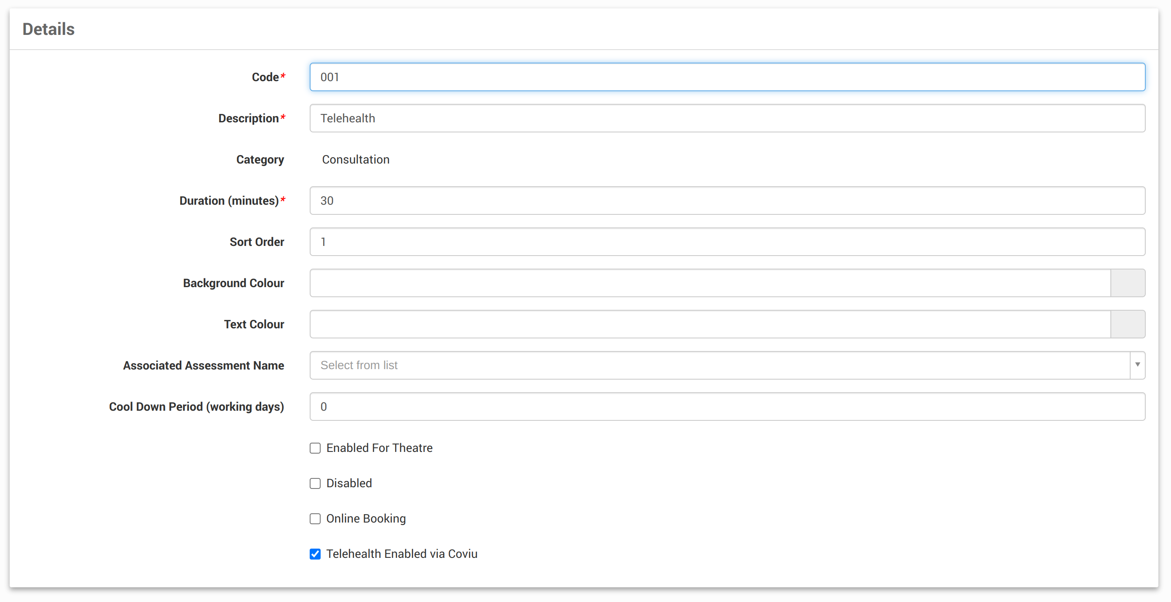
Task: Click the Description field containing Telehealth
Action: [x=727, y=118]
